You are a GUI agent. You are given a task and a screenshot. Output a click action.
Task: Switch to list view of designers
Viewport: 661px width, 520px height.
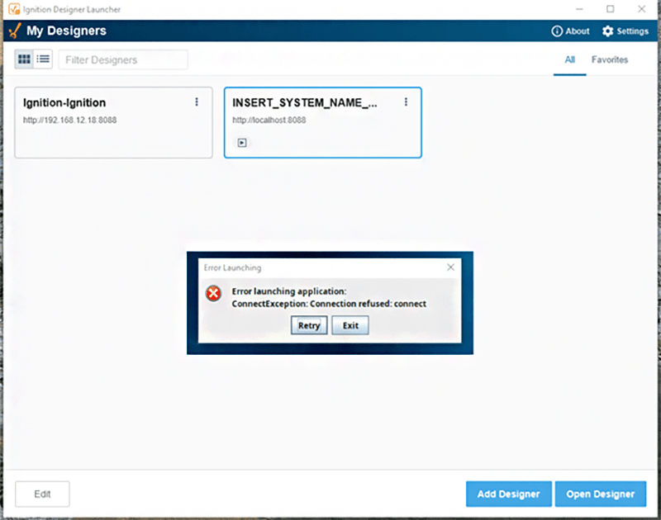pyautogui.click(x=43, y=59)
